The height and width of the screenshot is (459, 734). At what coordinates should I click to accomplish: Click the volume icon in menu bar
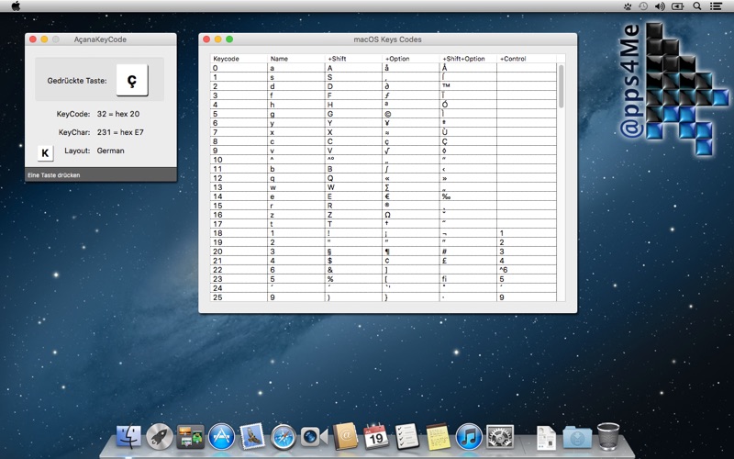(661, 6)
